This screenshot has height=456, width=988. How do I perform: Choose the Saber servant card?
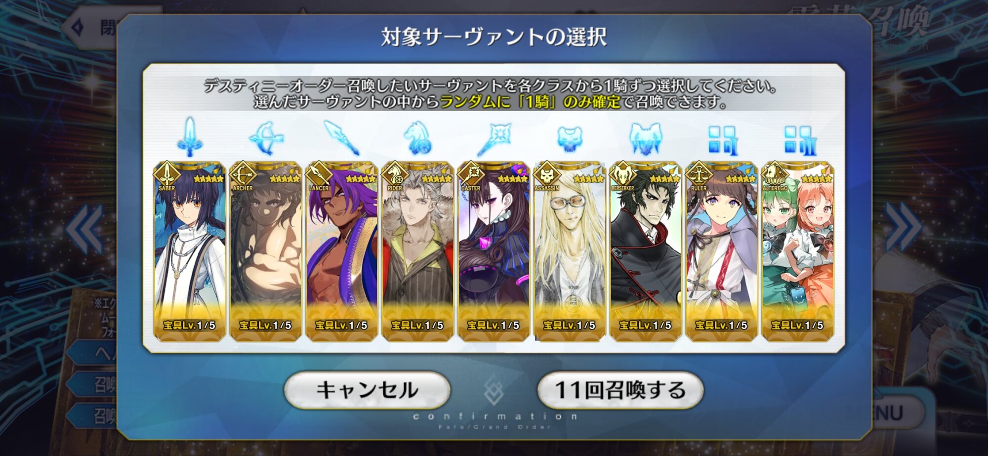[190, 251]
